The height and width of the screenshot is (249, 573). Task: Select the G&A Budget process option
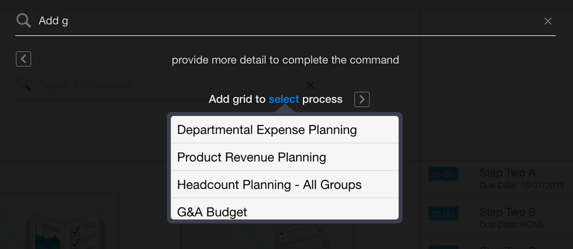tap(284, 209)
